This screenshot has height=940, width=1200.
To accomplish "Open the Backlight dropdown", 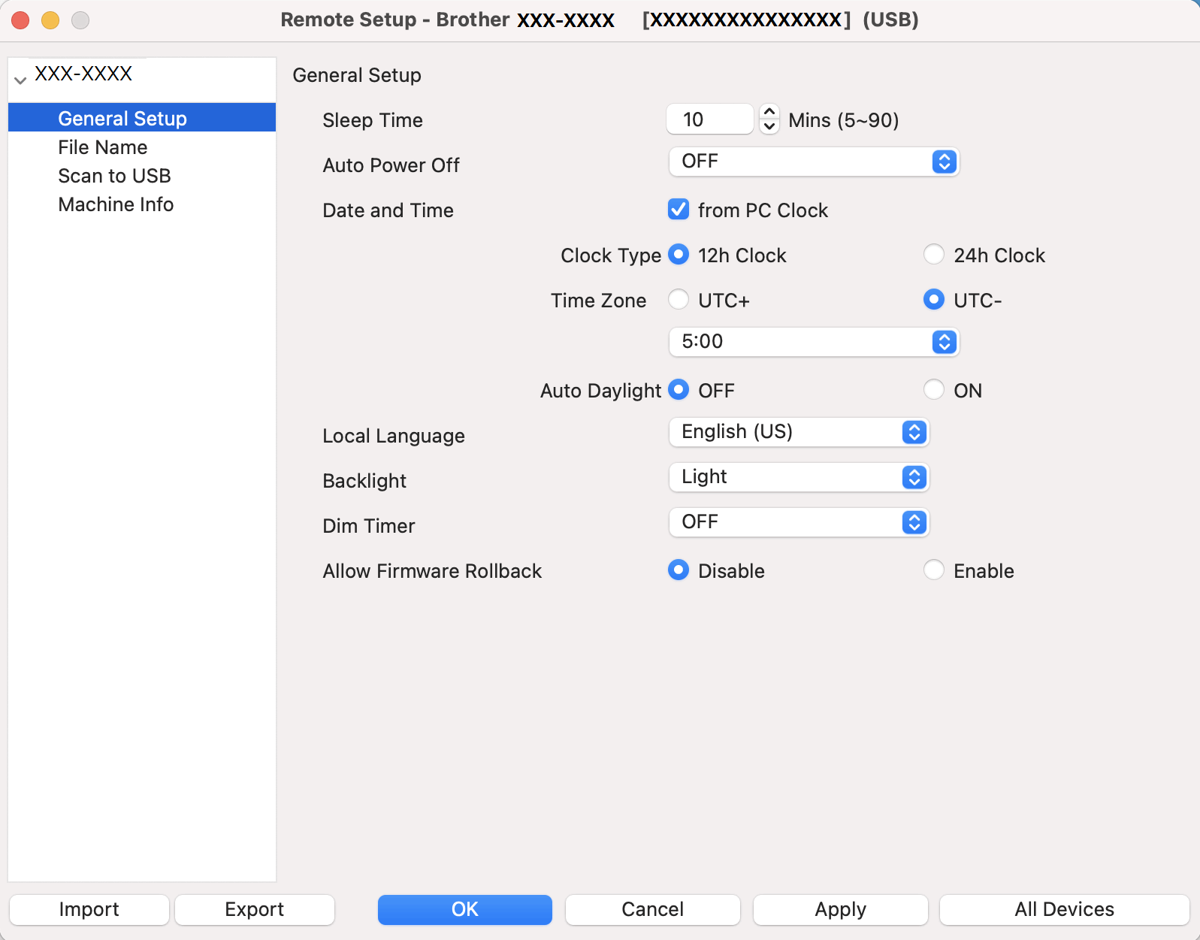I will click(799, 477).
